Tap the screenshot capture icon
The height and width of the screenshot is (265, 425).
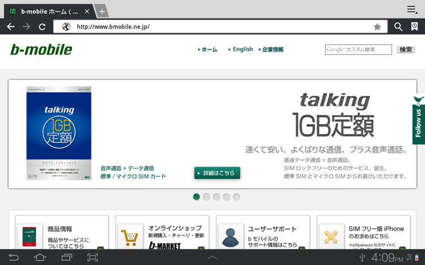click(93, 257)
